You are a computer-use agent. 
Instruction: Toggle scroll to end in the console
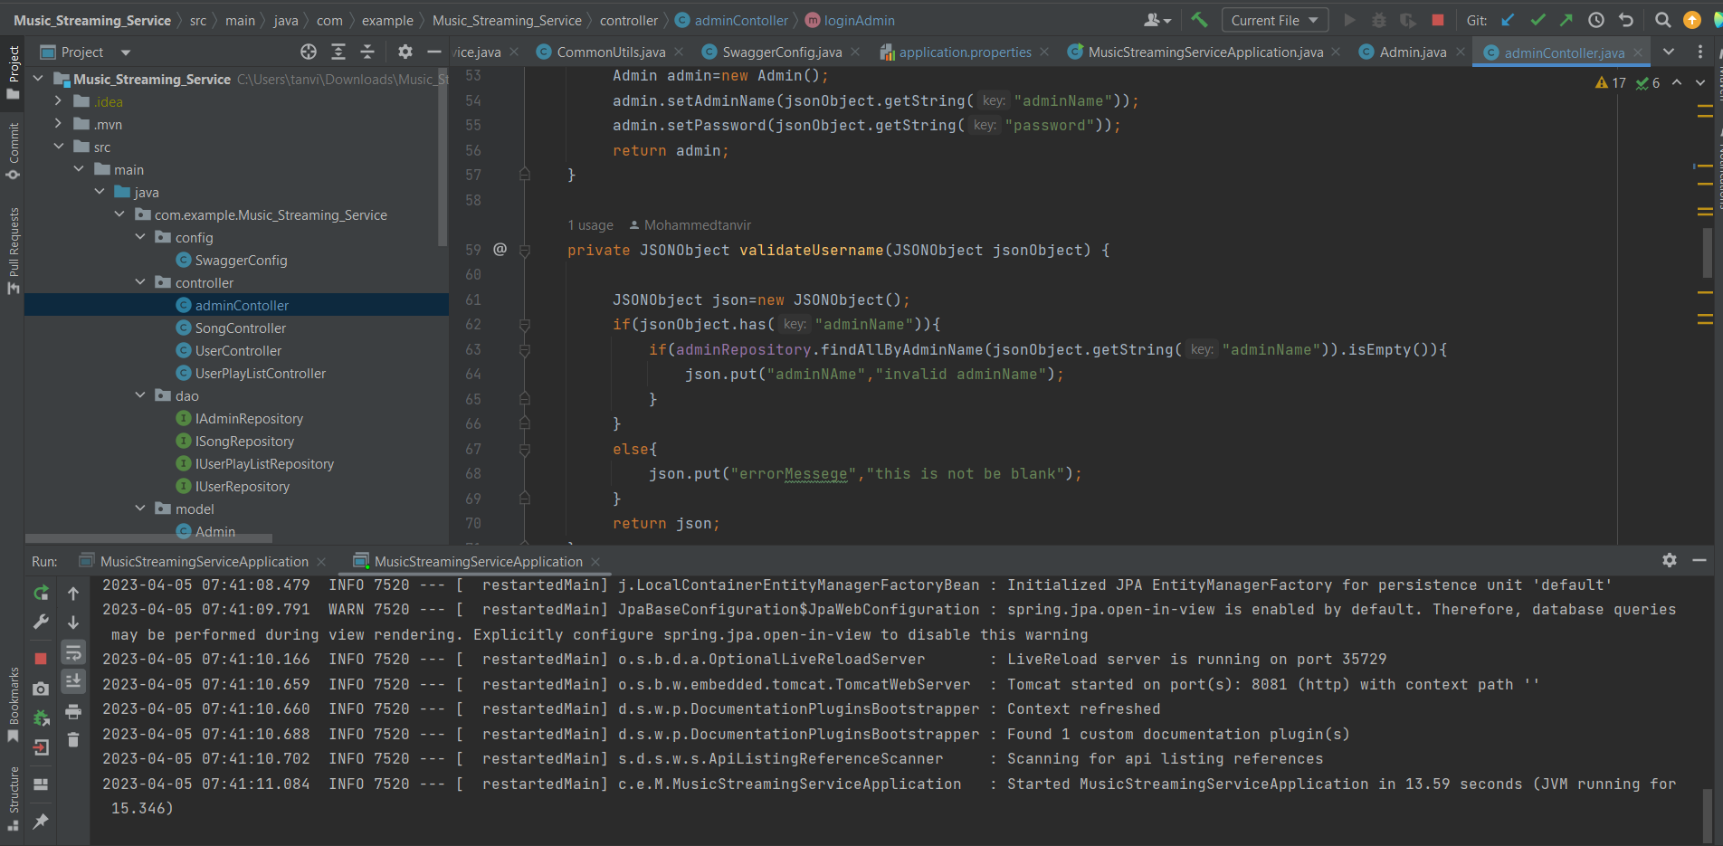73,681
